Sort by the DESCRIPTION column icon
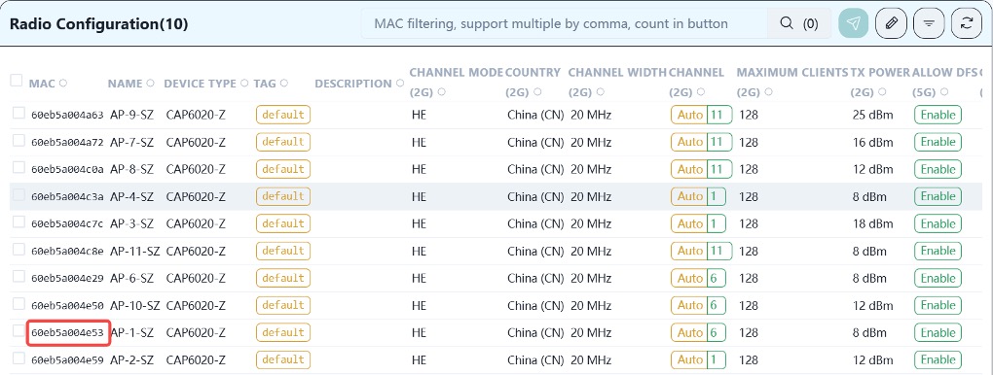Image resolution: width=993 pixels, height=375 pixels. 400,83
